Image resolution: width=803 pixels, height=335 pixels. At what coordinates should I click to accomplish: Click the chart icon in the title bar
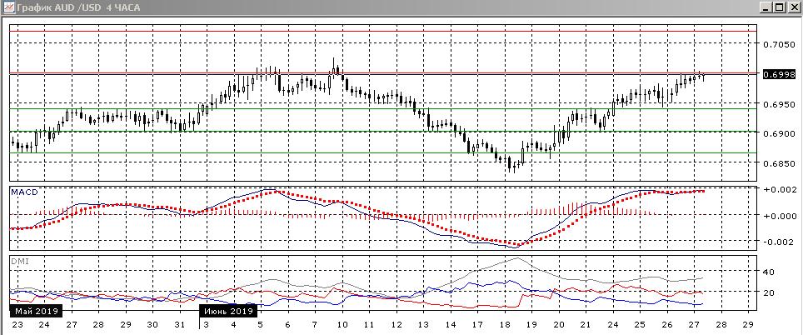coord(8,7)
